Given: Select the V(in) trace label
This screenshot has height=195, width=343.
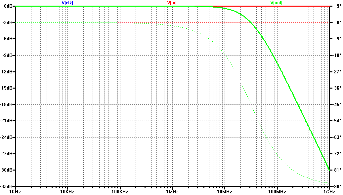Looking at the screenshot, I should click(172, 3).
